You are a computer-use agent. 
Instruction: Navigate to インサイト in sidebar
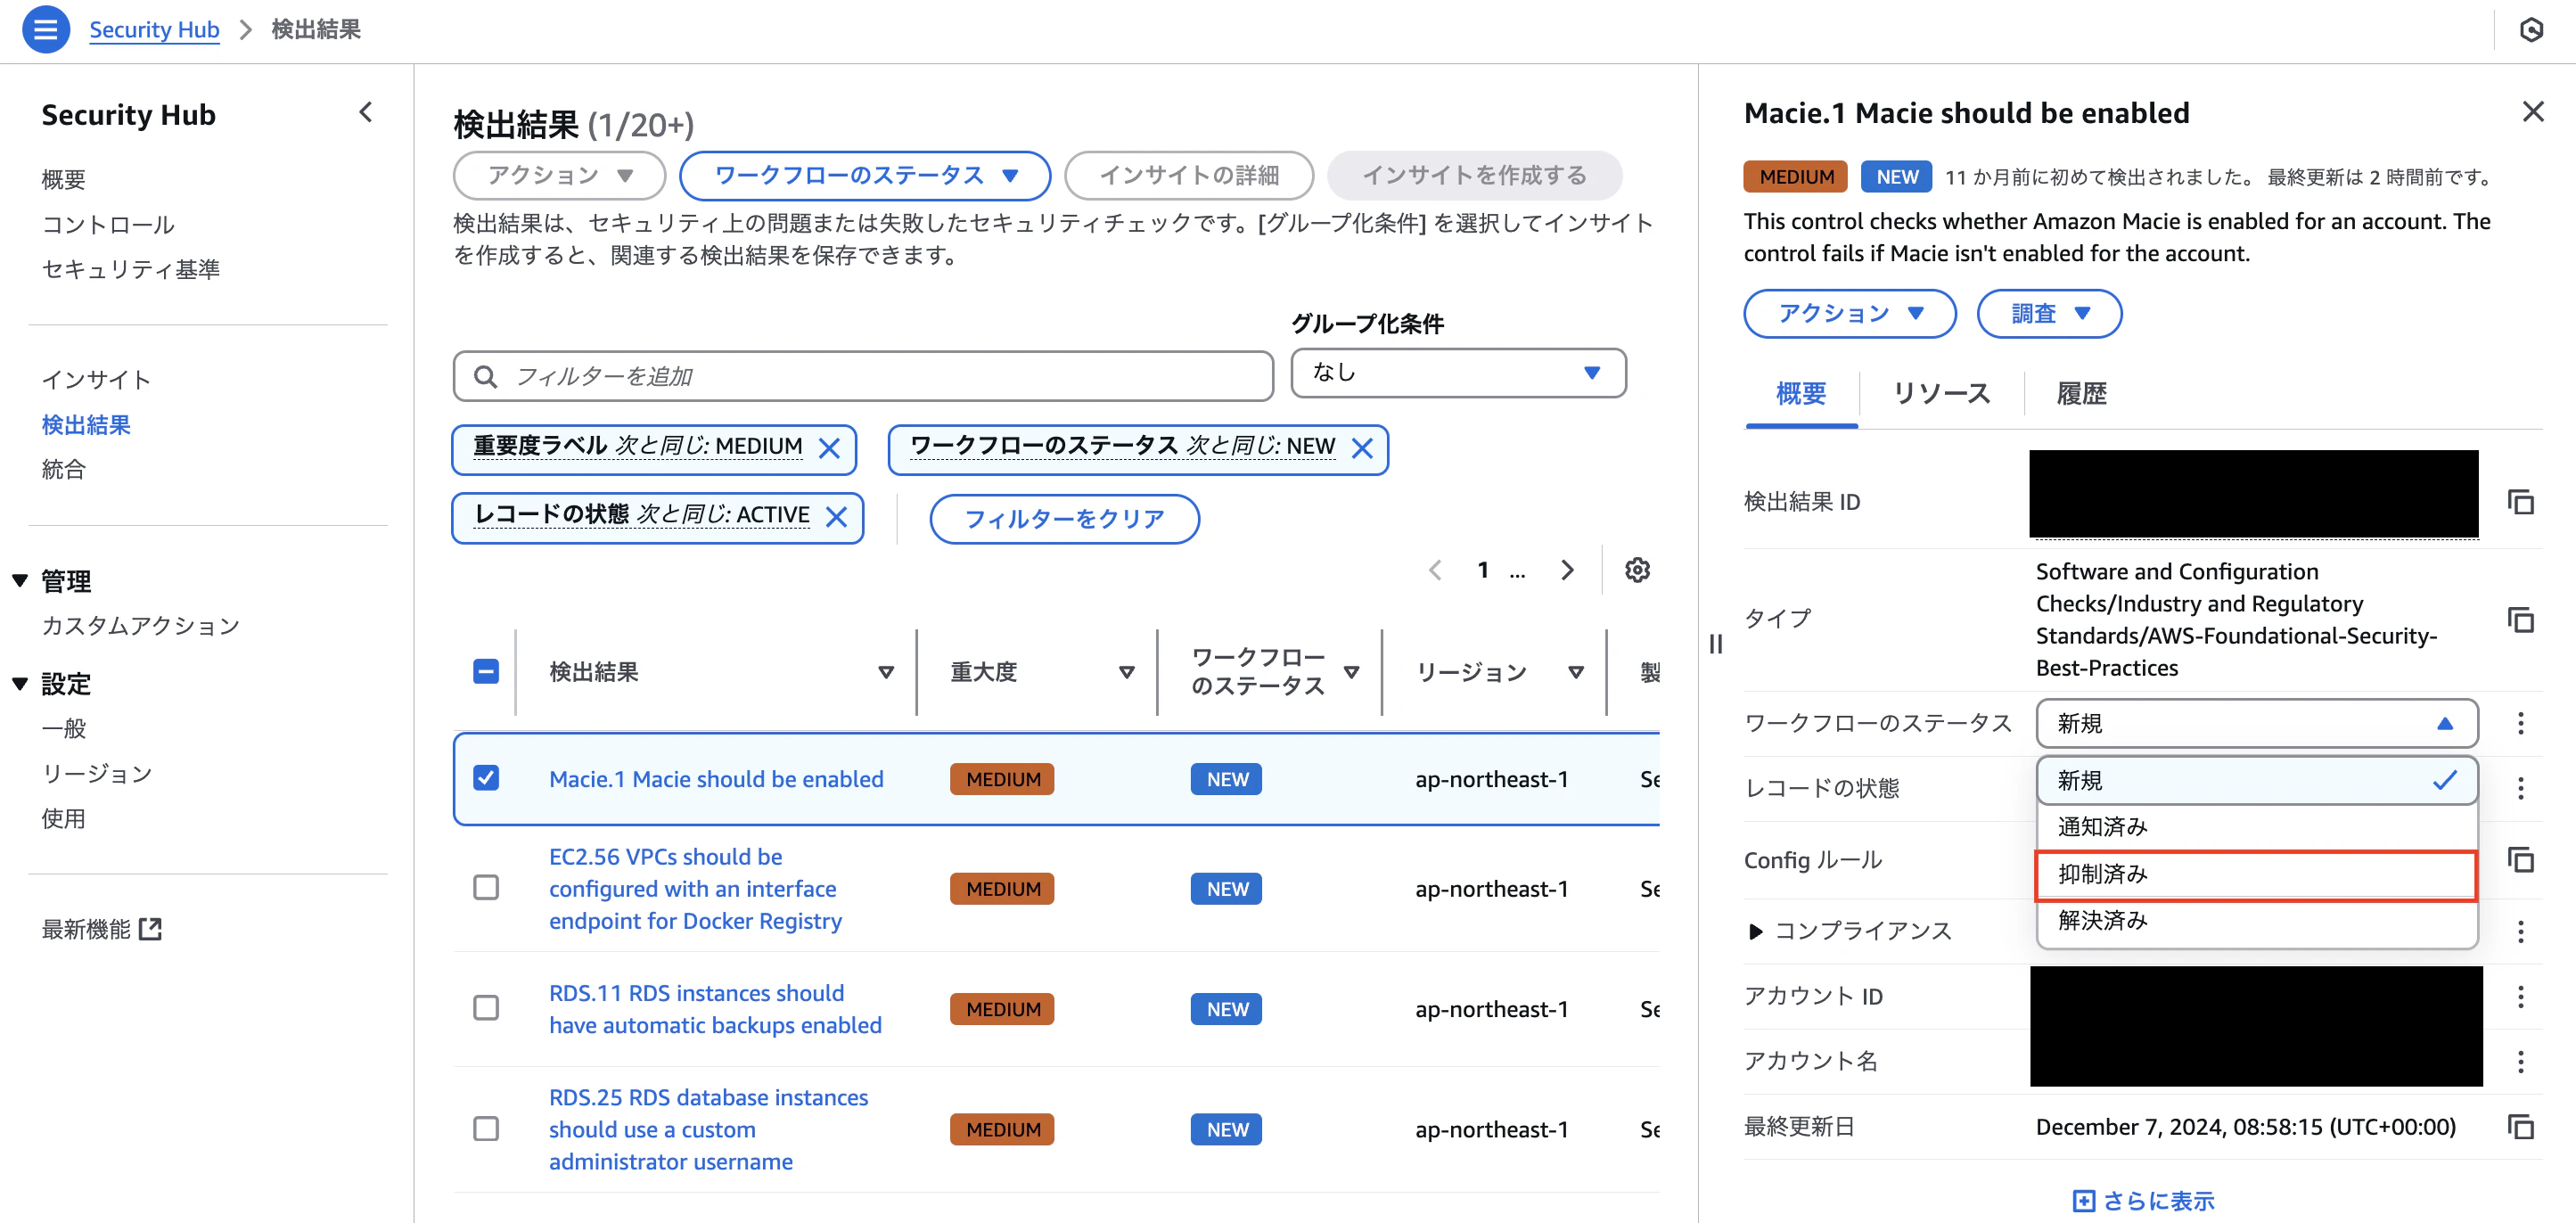(96, 380)
